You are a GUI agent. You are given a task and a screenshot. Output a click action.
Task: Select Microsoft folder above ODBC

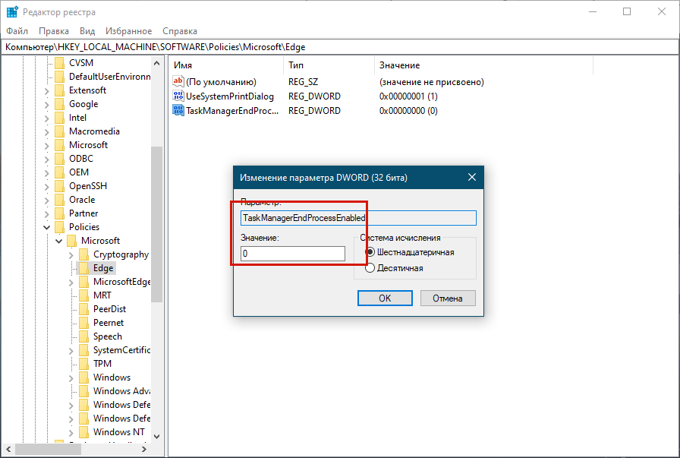pos(89,145)
